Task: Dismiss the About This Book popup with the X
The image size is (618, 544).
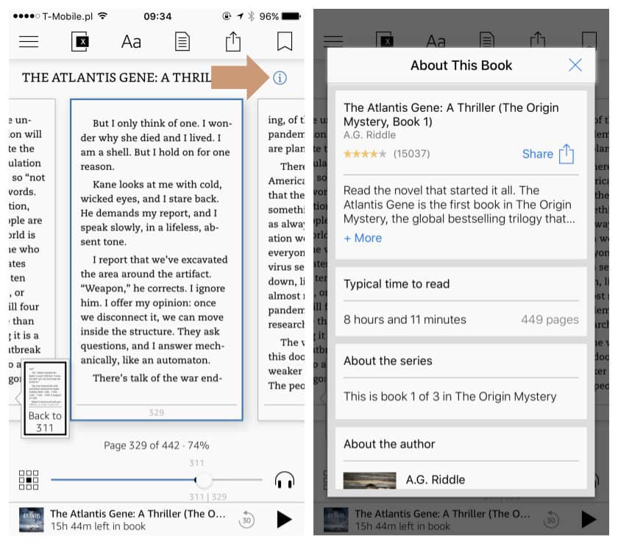Action: 575,65
